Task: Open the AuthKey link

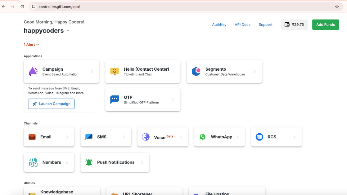Action: pos(219,24)
